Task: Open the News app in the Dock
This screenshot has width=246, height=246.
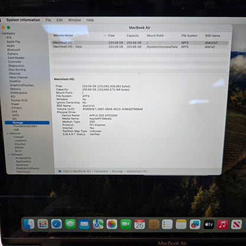Action: pyautogui.click(x=237, y=224)
